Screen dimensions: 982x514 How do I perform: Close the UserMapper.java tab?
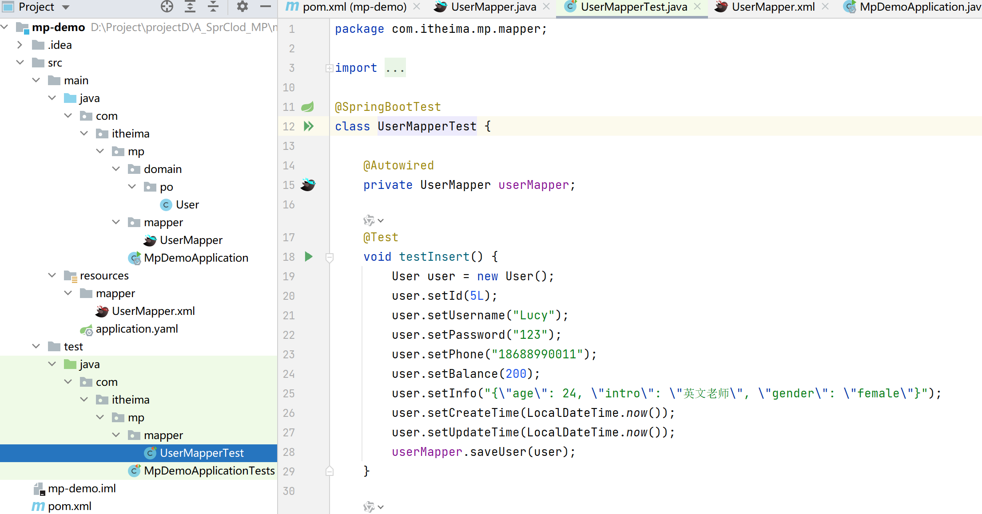(x=546, y=7)
